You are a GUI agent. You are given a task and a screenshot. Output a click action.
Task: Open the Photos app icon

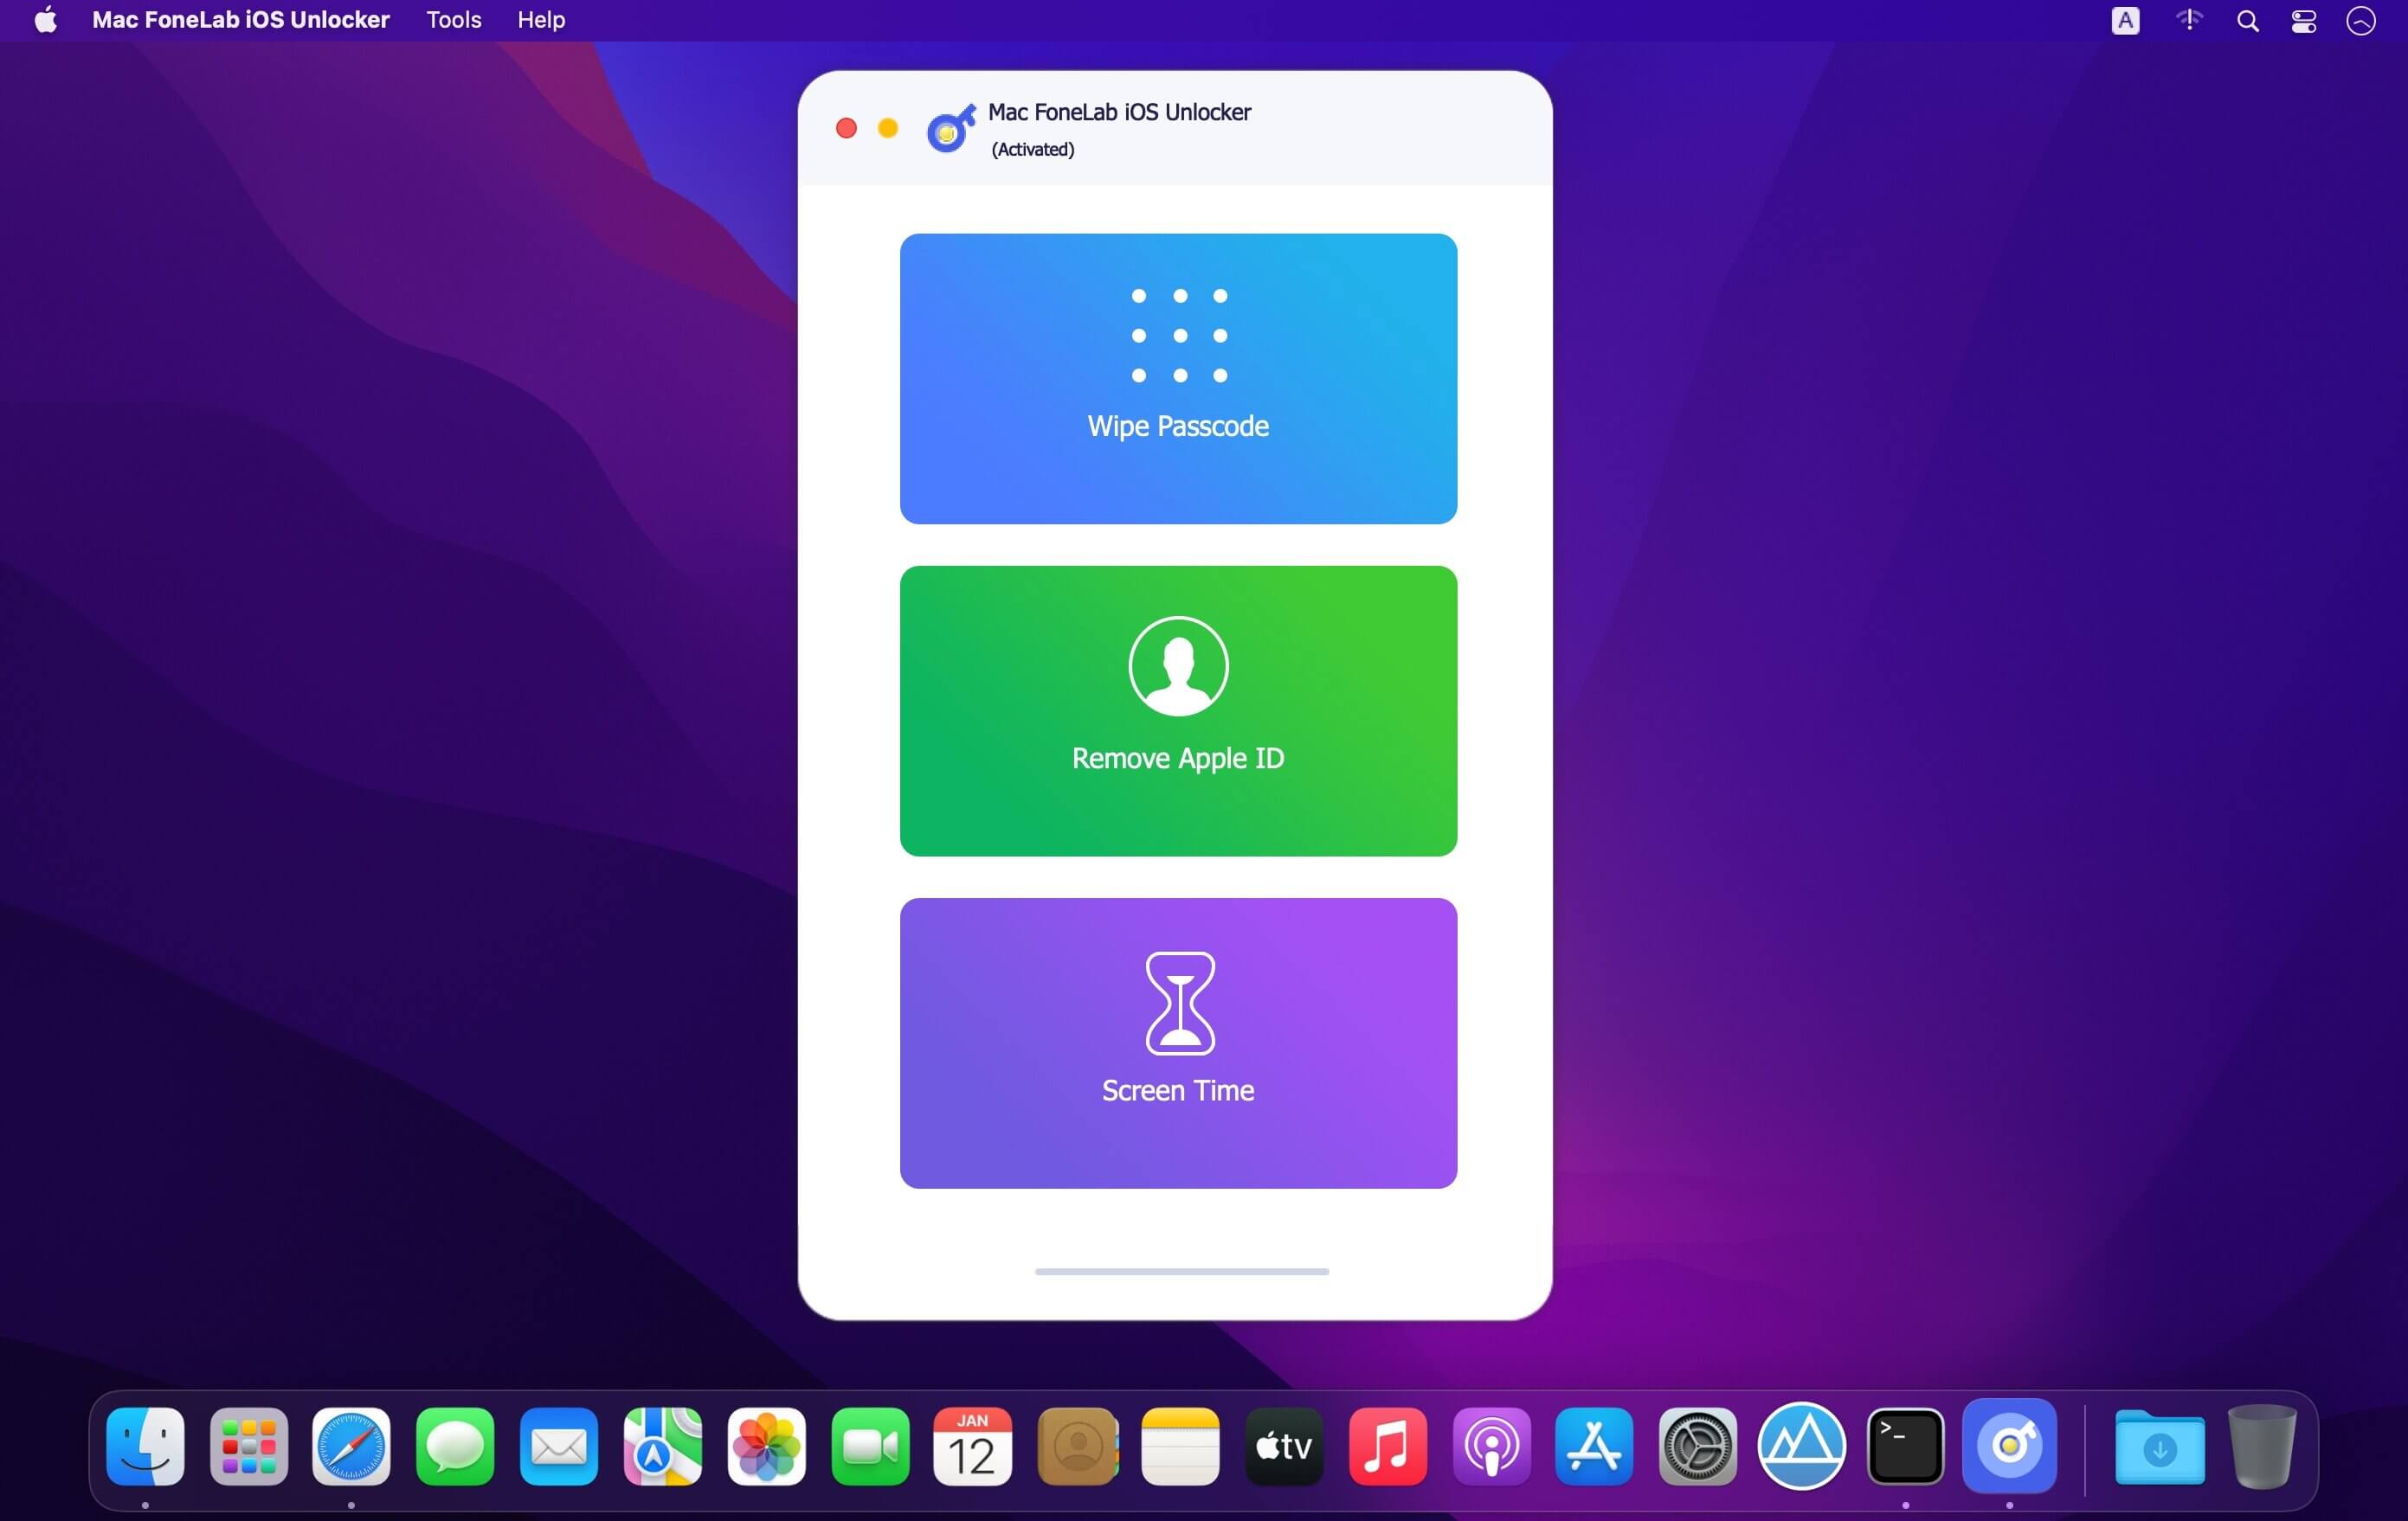766,1446
